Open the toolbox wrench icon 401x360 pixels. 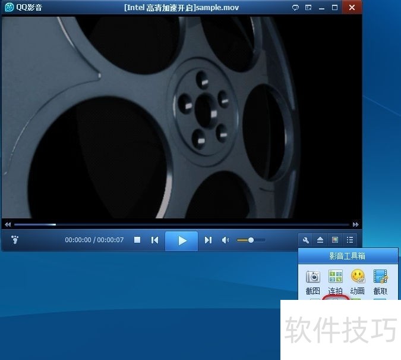tap(305, 240)
